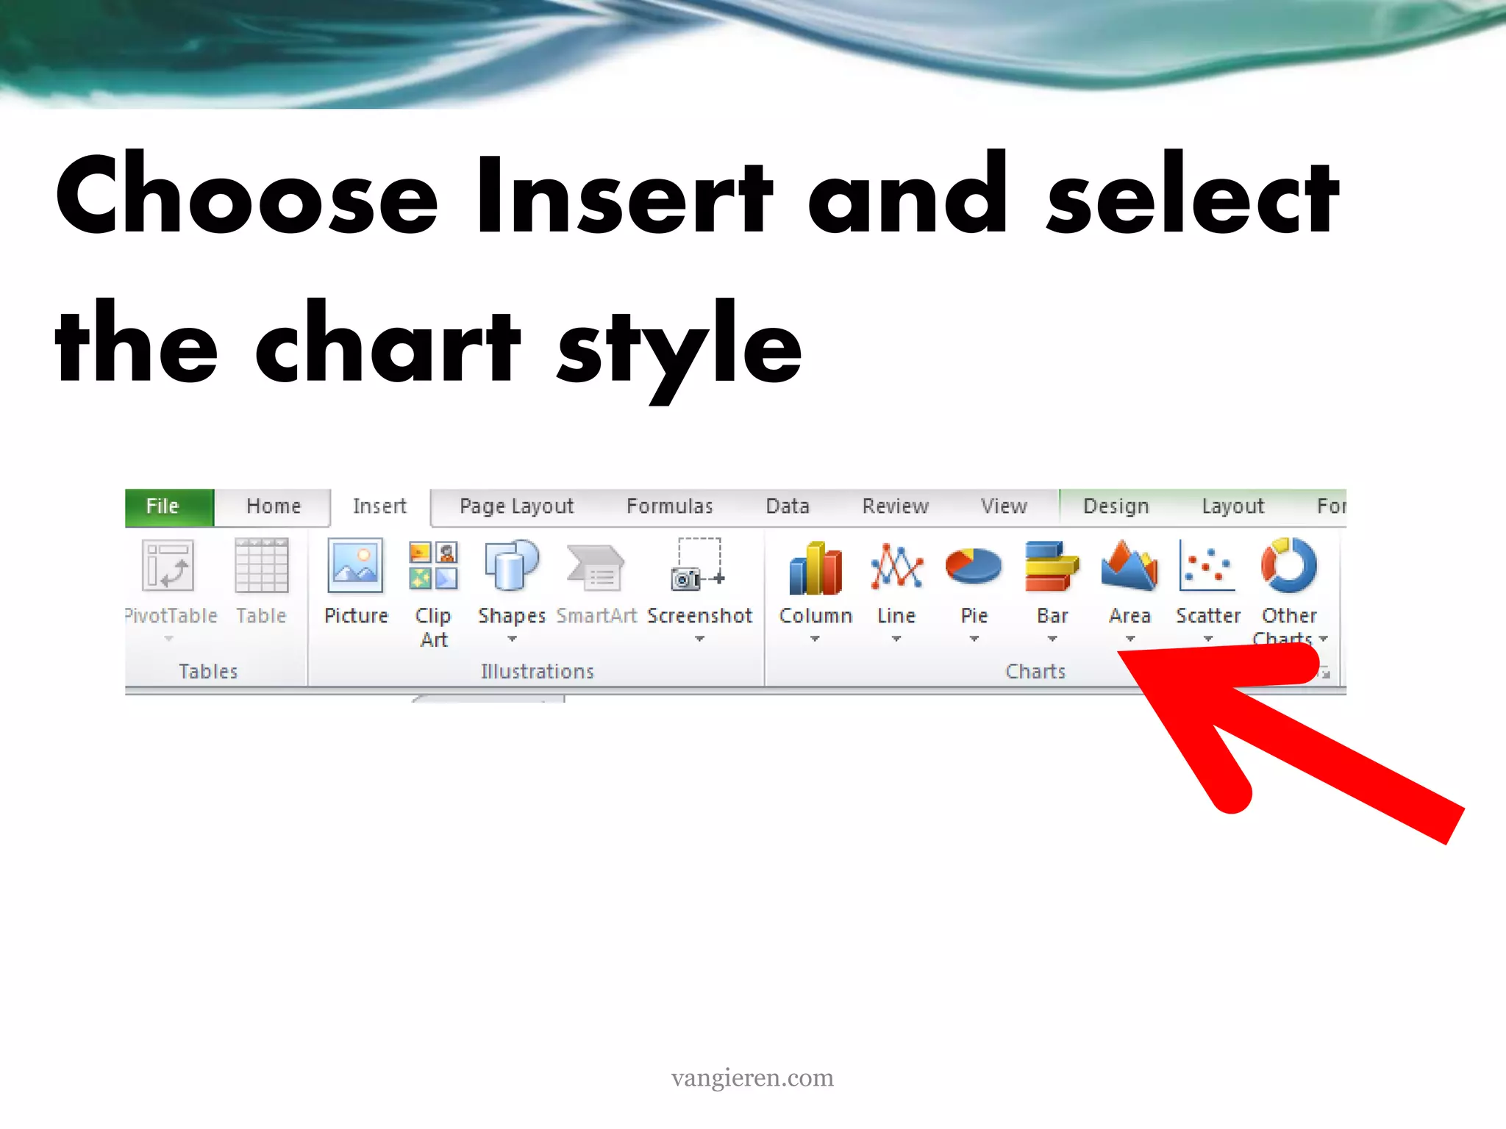Expand the Area chart dropdown arrow
This screenshot has height=1129, width=1506.
[x=1130, y=639]
